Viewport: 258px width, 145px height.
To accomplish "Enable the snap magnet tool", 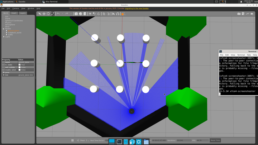I will [118, 14].
